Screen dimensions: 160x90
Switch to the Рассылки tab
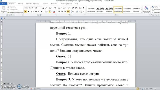tap(54, 4)
